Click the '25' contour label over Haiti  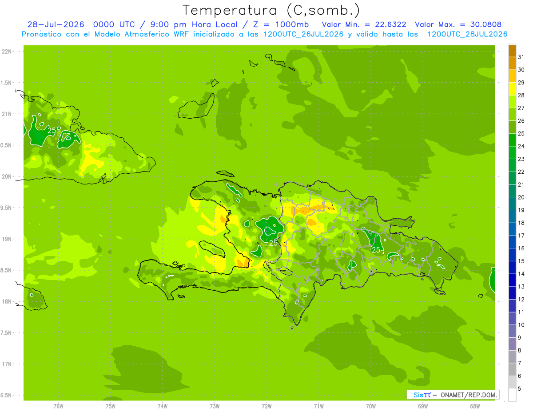click(x=274, y=243)
